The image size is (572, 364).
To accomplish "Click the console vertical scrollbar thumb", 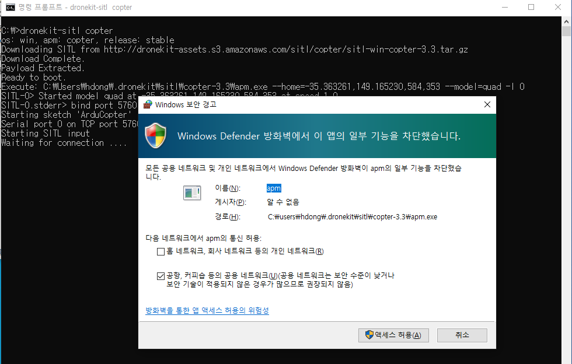I will 566,32.
